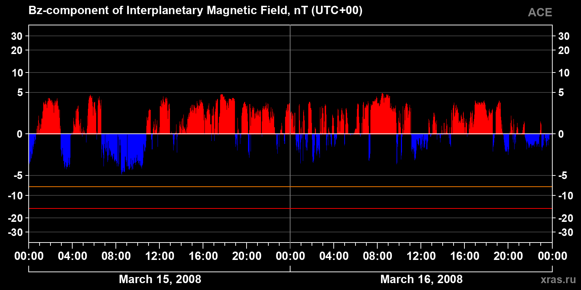Click the right axis value 5
581x290 pixels.
coord(561,93)
